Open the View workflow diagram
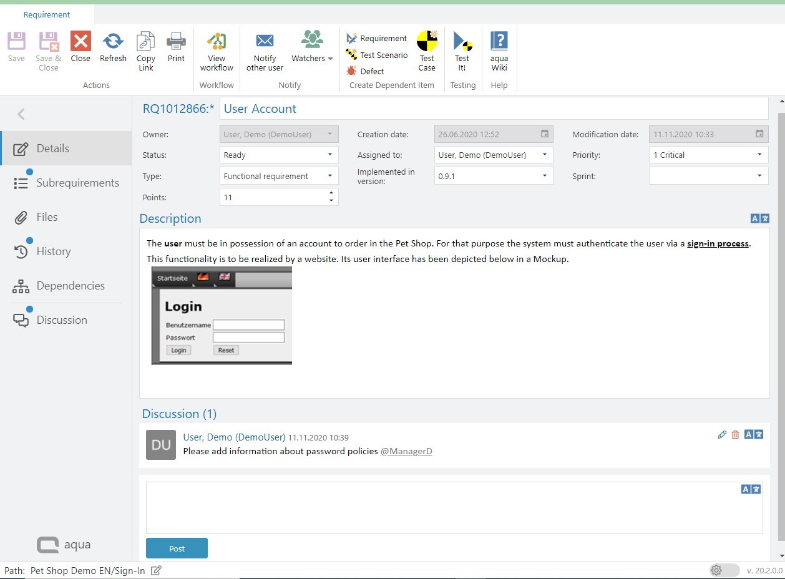The width and height of the screenshot is (785, 579). click(x=217, y=42)
